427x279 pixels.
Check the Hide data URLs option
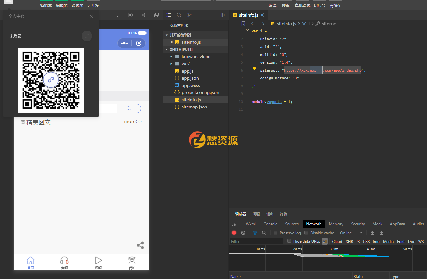coord(289,241)
